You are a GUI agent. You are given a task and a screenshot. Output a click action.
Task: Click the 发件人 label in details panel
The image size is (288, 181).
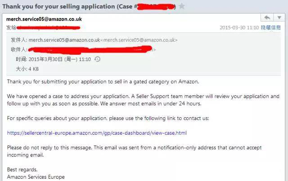click(x=19, y=40)
